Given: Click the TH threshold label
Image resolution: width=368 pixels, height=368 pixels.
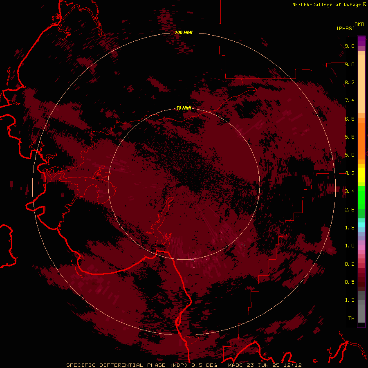Looking at the screenshot, I should (x=351, y=319).
